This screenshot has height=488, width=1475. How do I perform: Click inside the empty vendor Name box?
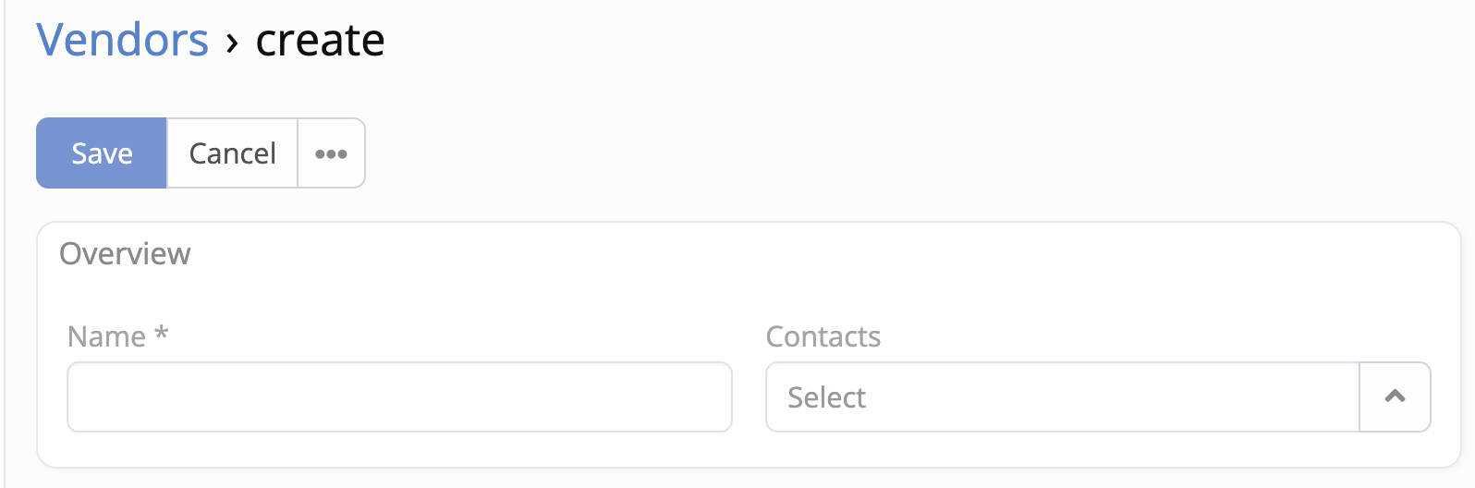coord(399,397)
